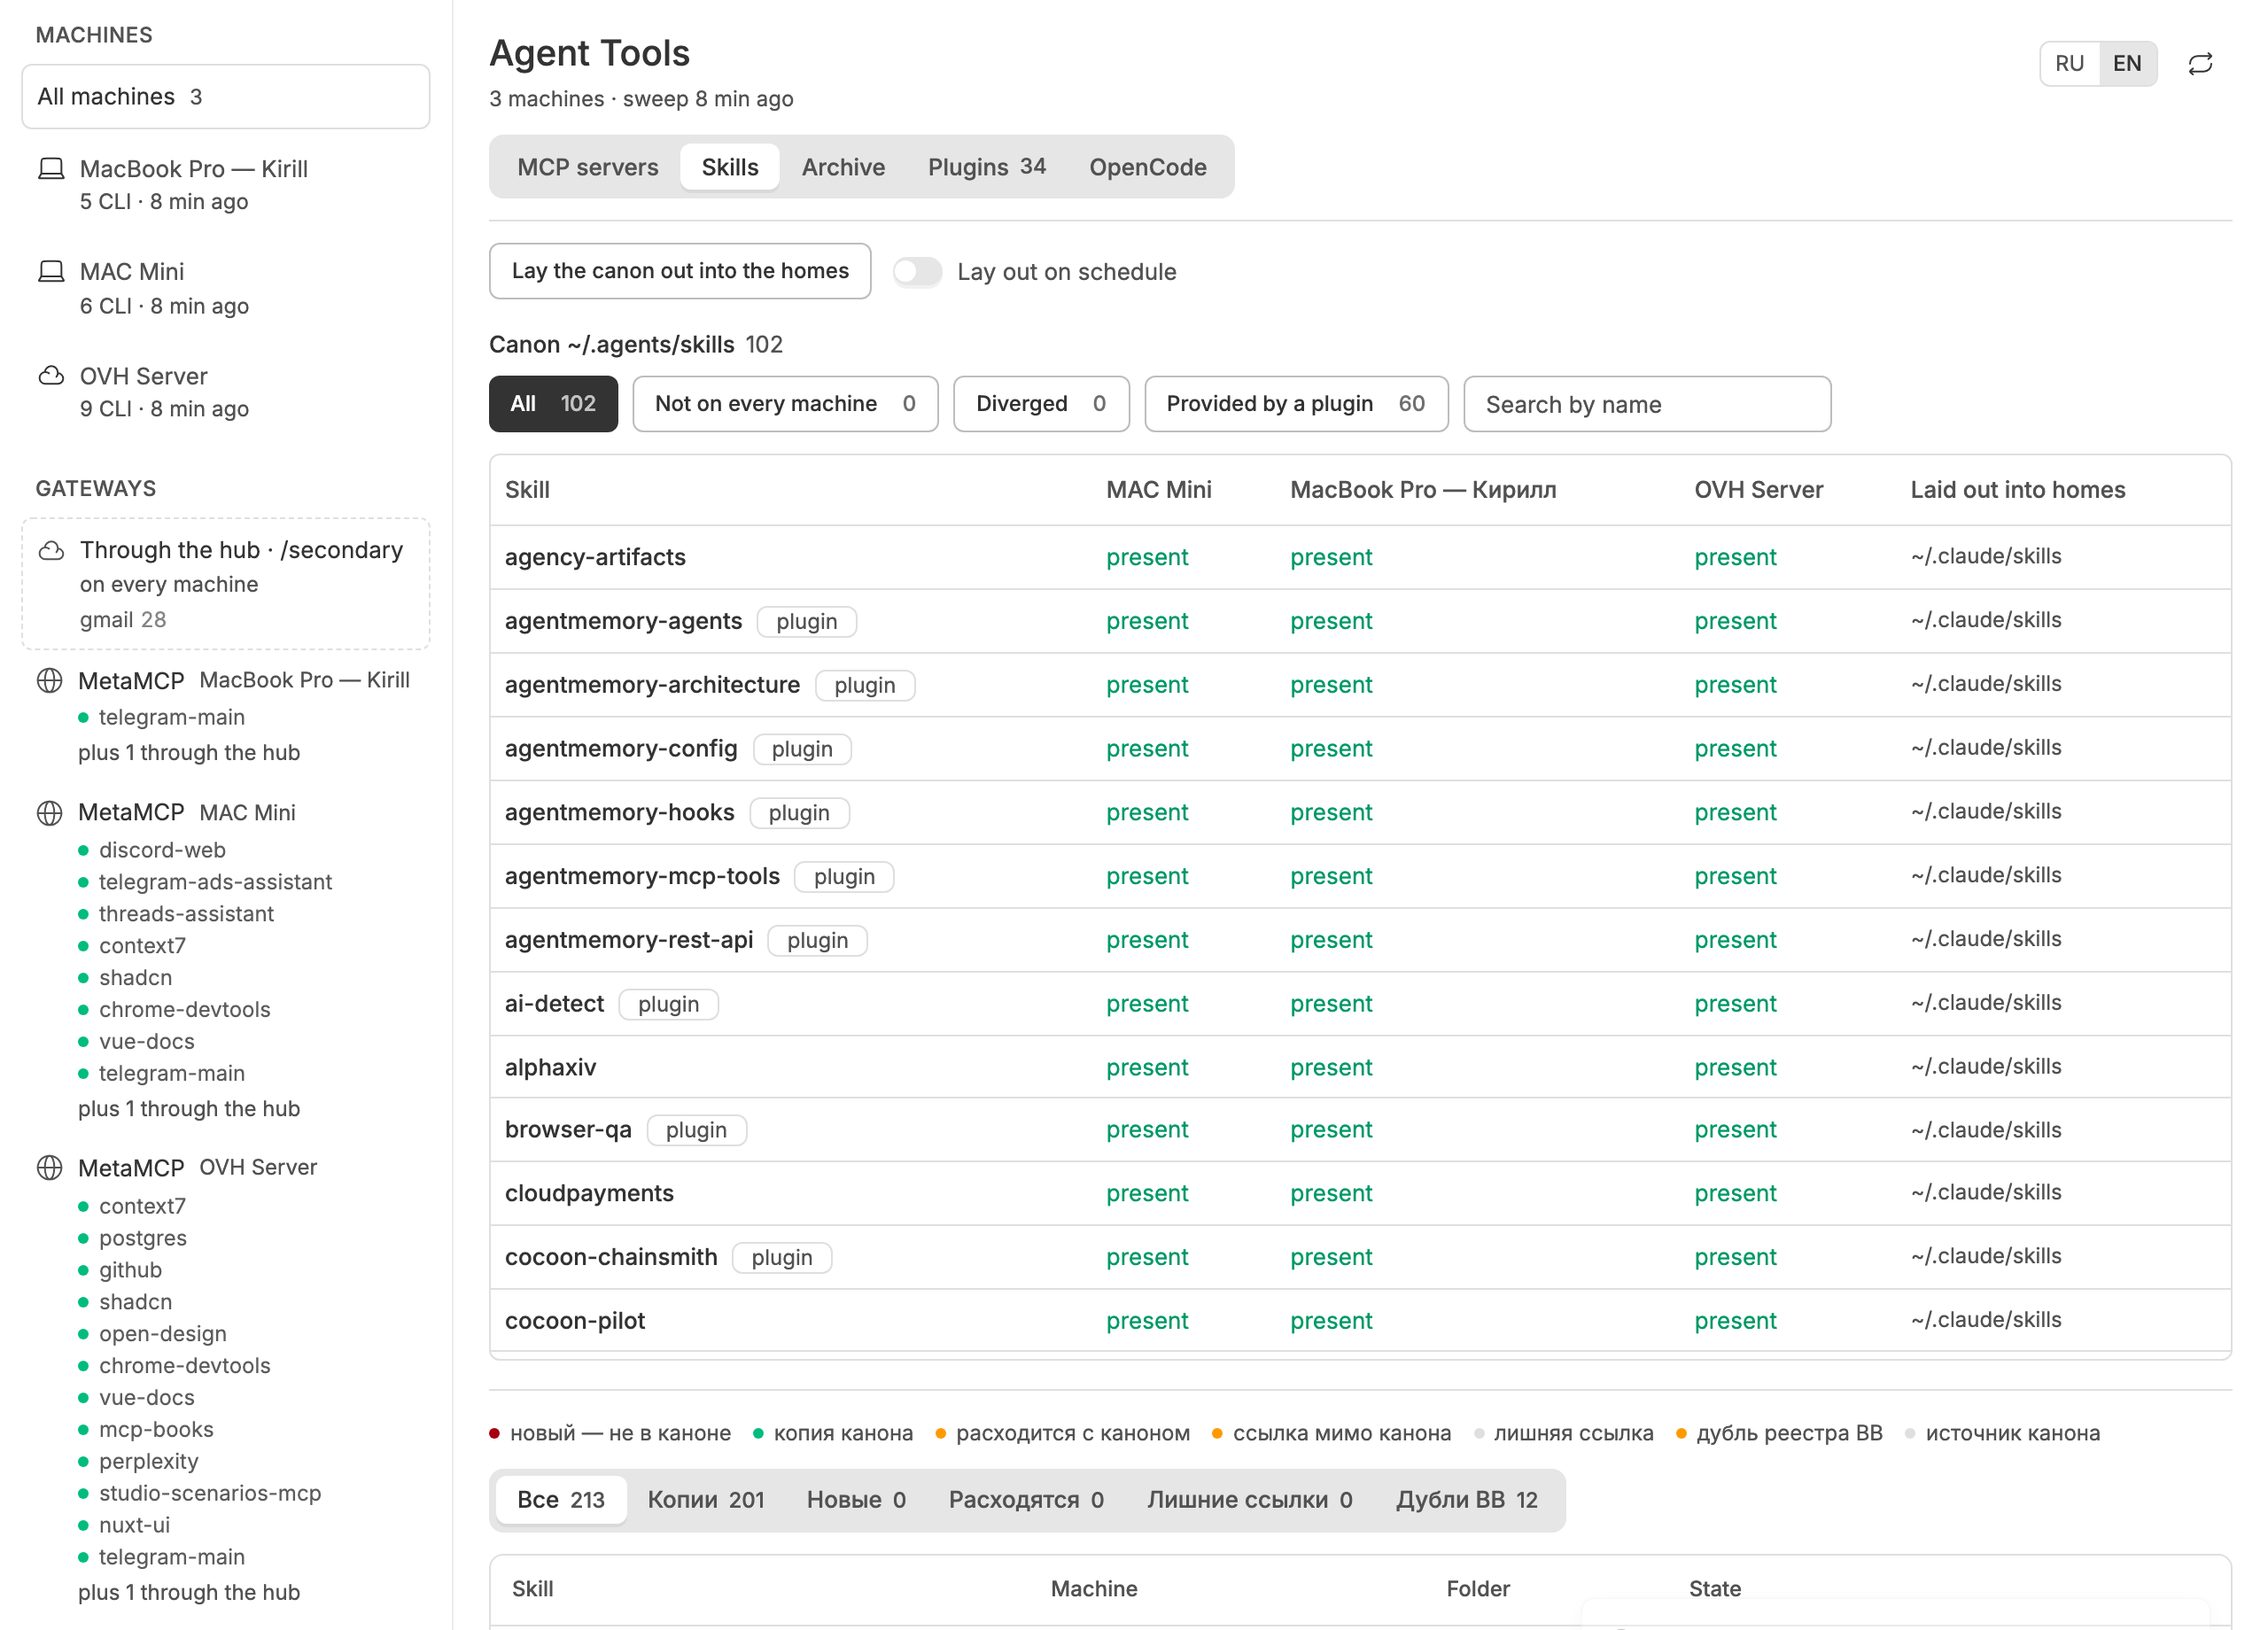Select MAC Mini machine in sidebar
The width and height of the screenshot is (2268, 1630).
(226, 288)
